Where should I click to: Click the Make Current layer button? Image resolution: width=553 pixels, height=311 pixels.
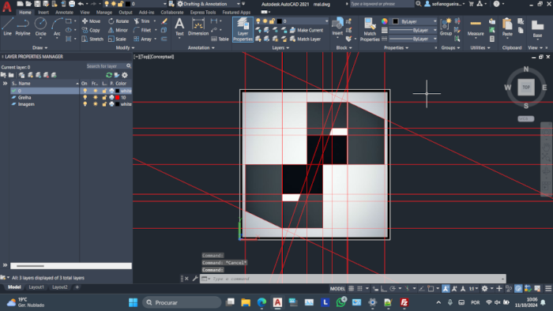[307, 30]
